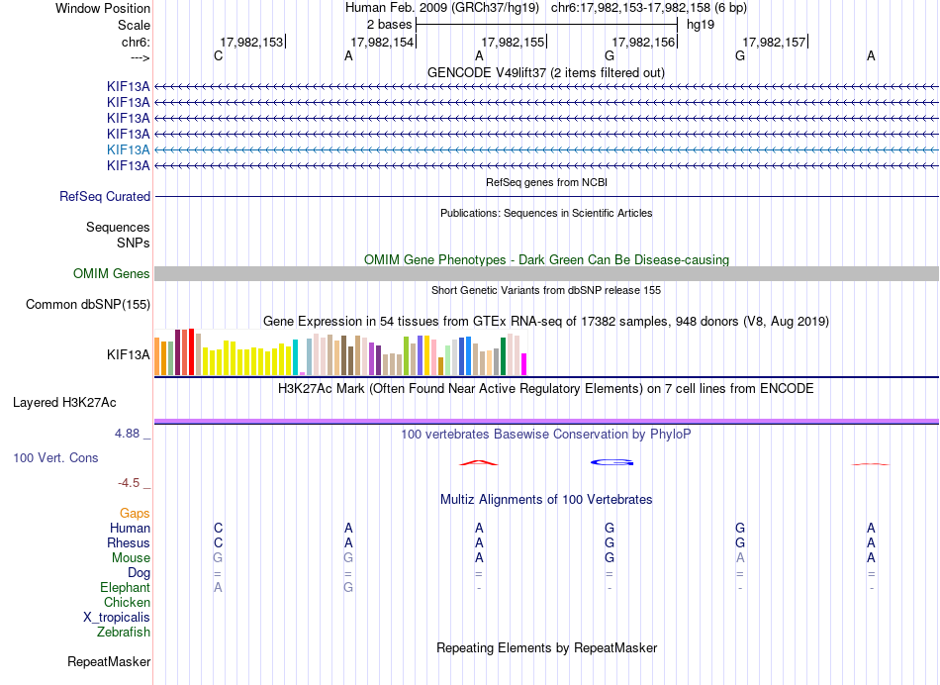Screen dimensions: 940x685
Task: Click the Zebrafish species alignment label
Action: (x=124, y=633)
